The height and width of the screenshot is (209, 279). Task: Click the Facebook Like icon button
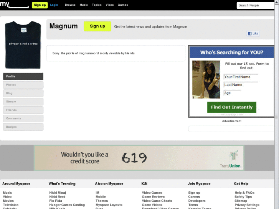253,33
